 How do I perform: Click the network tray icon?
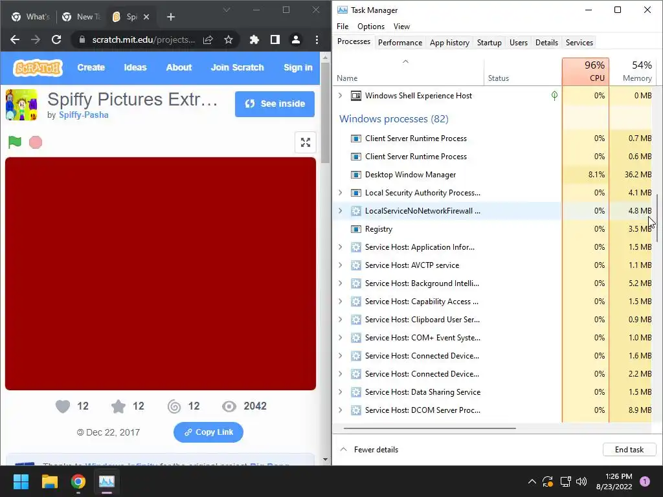click(x=565, y=481)
